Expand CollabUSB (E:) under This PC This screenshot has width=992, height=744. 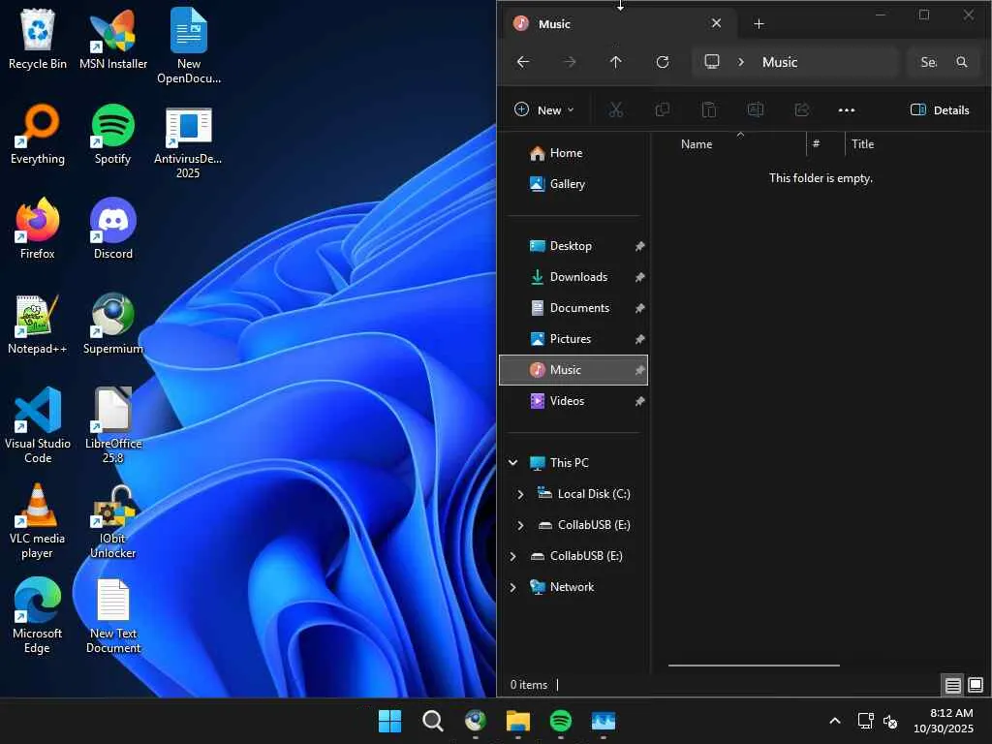click(520, 525)
